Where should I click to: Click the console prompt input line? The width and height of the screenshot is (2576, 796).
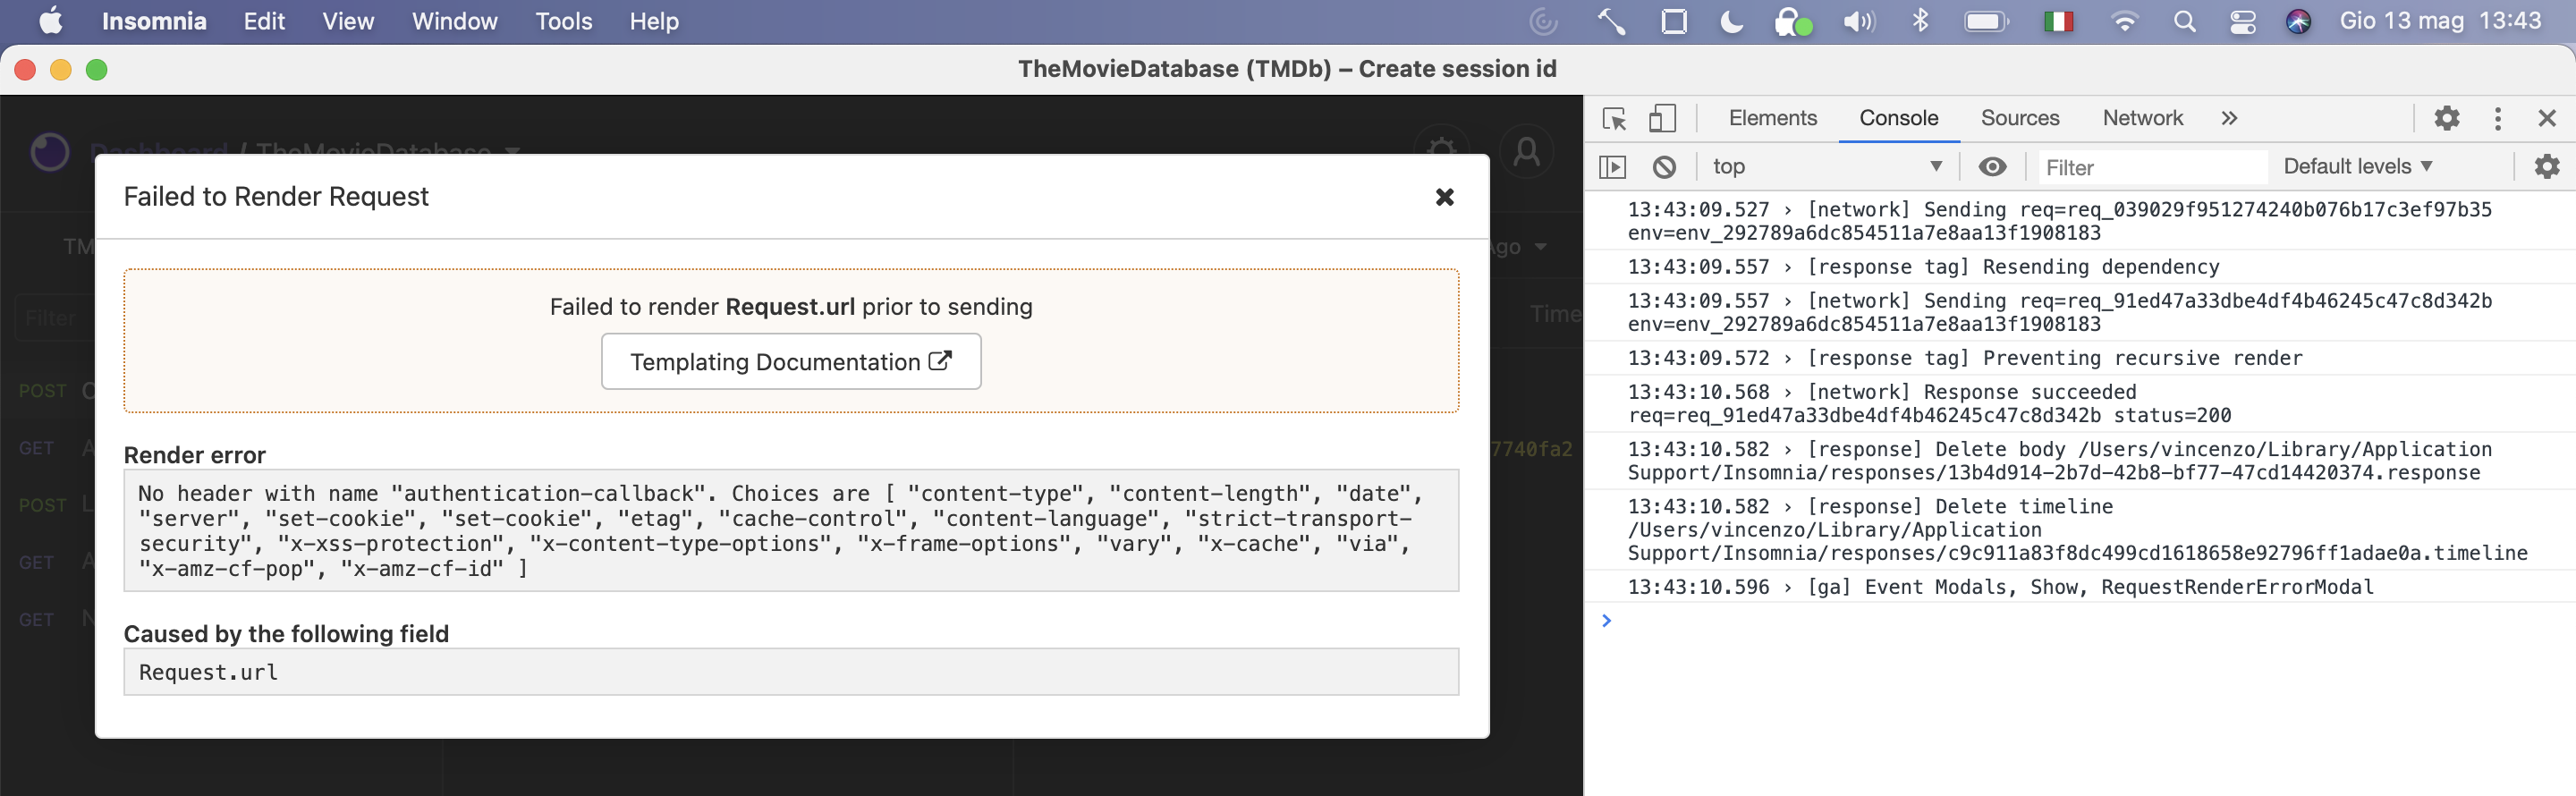[x=2080, y=621]
